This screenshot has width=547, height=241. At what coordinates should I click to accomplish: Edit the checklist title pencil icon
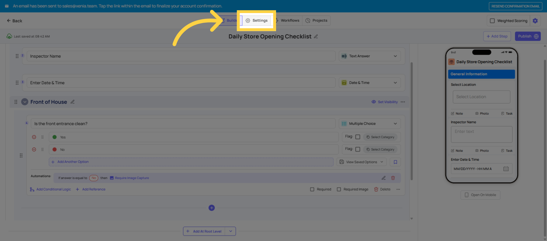[316, 36]
